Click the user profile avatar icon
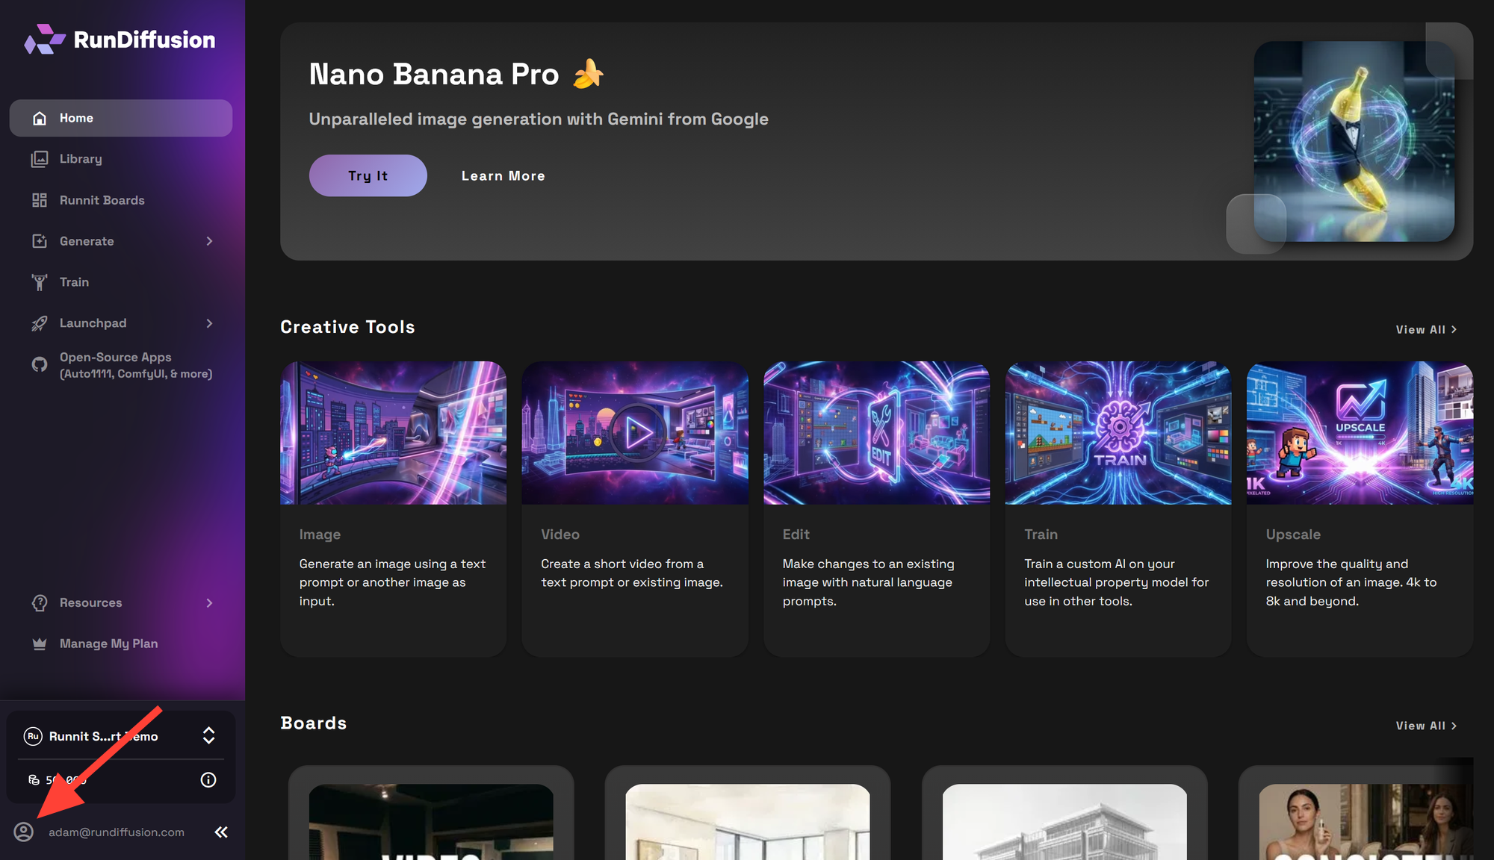The height and width of the screenshot is (860, 1494). [x=24, y=832]
